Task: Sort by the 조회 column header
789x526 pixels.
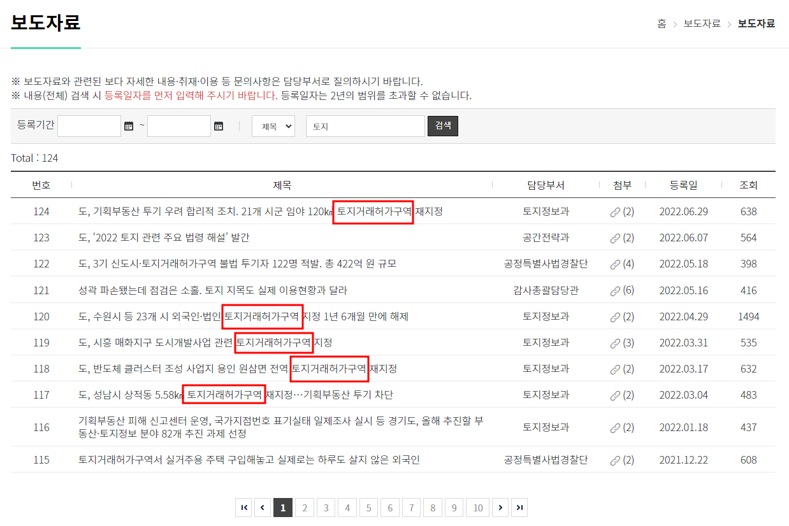Action: coord(749,185)
